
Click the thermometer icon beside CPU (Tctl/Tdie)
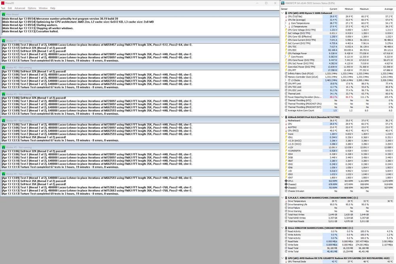coord(286,16)
